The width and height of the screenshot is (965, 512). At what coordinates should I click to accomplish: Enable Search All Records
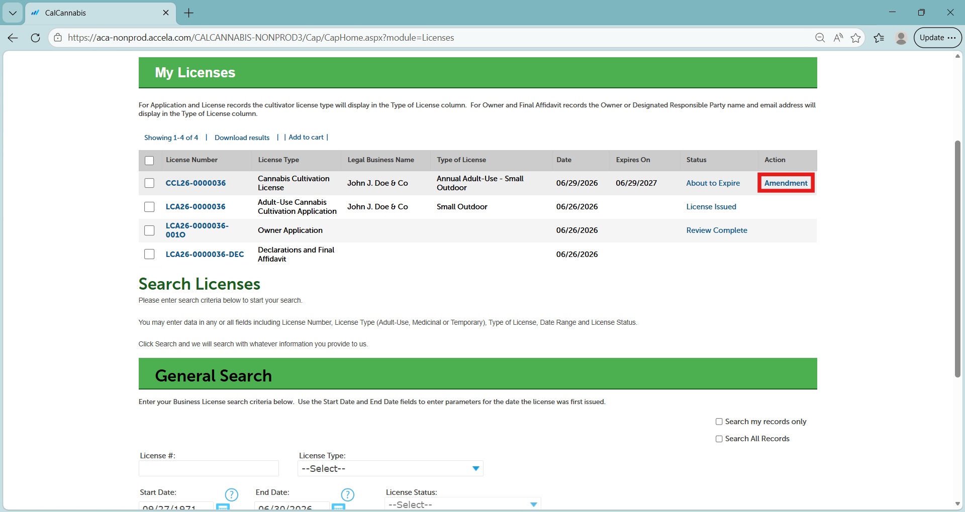pyautogui.click(x=719, y=439)
